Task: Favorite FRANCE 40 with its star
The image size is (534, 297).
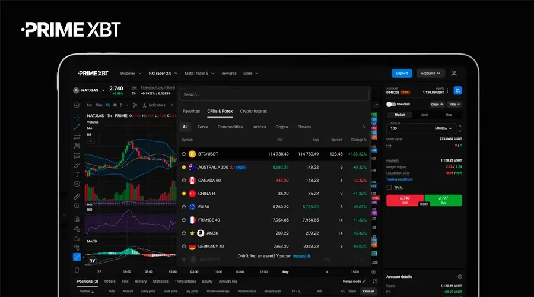Action: pos(184,220)
